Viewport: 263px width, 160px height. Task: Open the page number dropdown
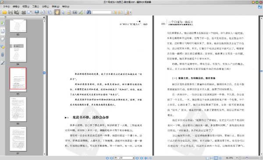[134, 158]
